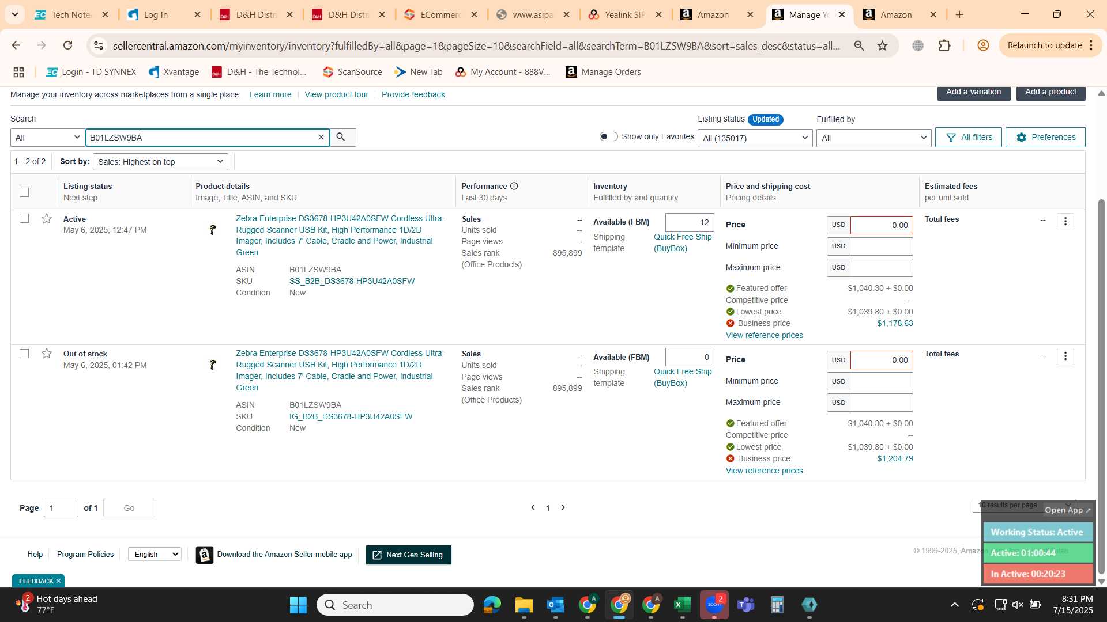The width and height of the screenshot is (1107, 622).
Task: Expand the Listing status All (135017) dropdown
Action: click(x=755, y=138)
